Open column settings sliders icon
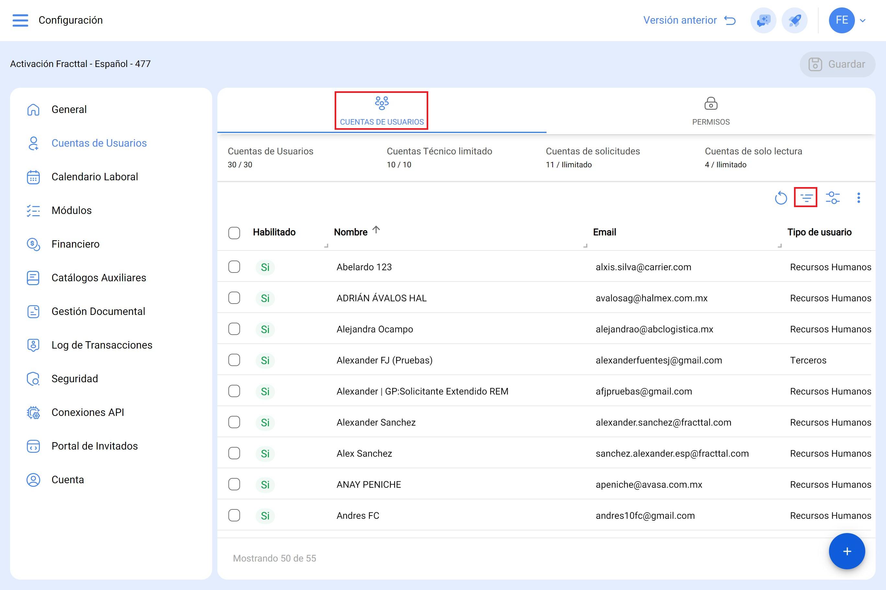886x590 pixels. pos(833,197)
